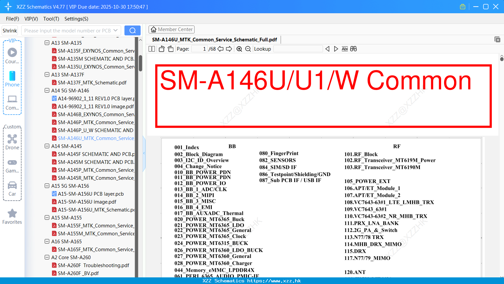Collapse the A13 SM-A137F tree node
Screen dimensions: 504x284
click(47, 74)
